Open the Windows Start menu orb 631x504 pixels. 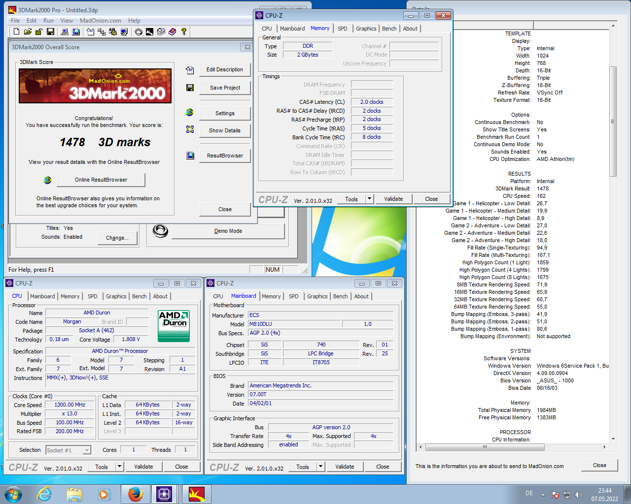point(13,494)
